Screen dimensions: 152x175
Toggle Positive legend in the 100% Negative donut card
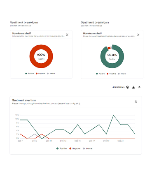click(30, 74)
